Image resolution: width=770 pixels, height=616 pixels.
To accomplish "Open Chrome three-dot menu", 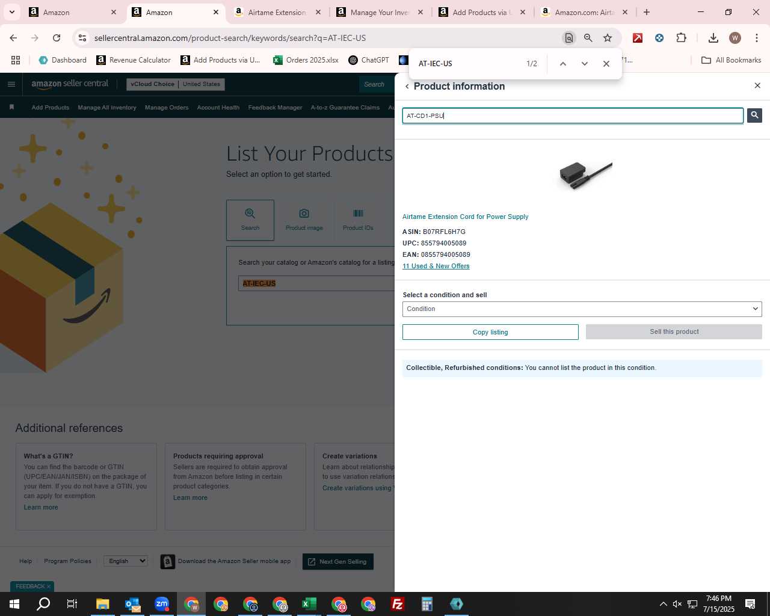I will click(757, 38).
